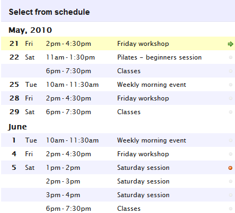Image resolution: width=235 pixels, height=213 pixels.
Task: Click the Select from schedule header
Action: [49, 12]
